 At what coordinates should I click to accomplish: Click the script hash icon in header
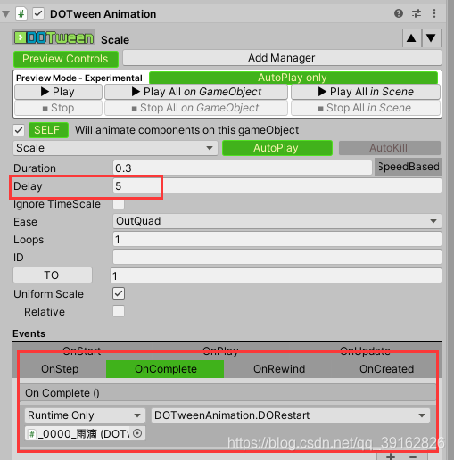(x=21, y=14)
